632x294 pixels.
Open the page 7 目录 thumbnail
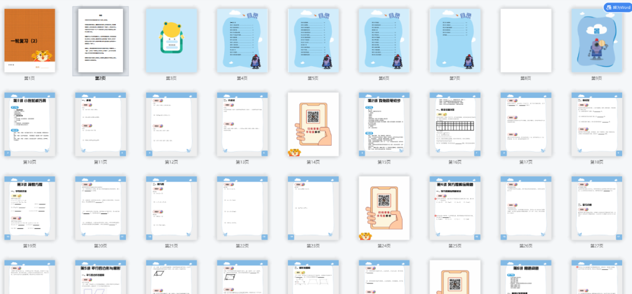pyautogui.click(x=455, y=41)
